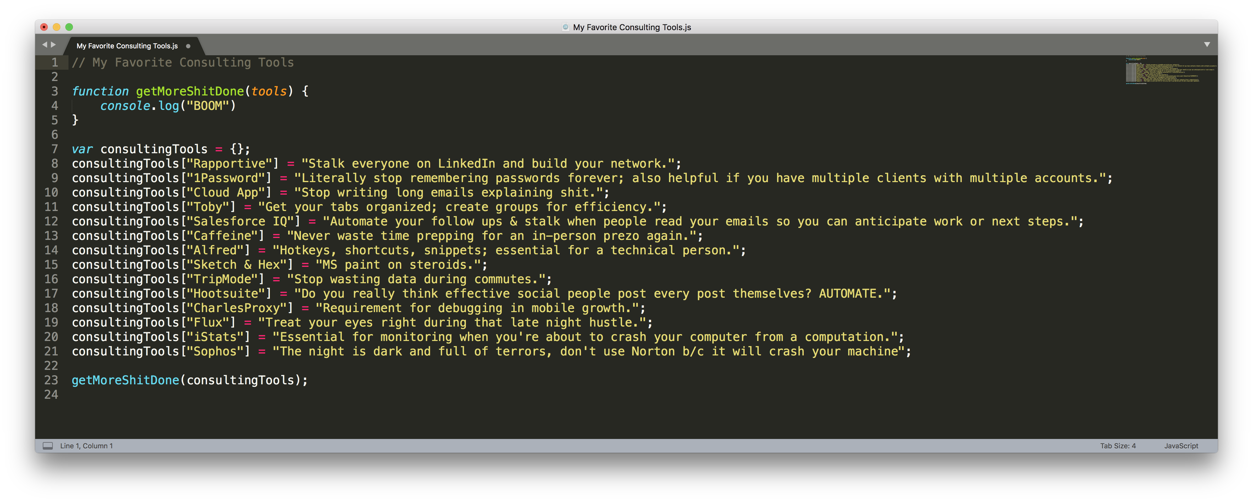Click the document icon in the title bar
Screen dimensions: 1253x503
coord(565,27)
